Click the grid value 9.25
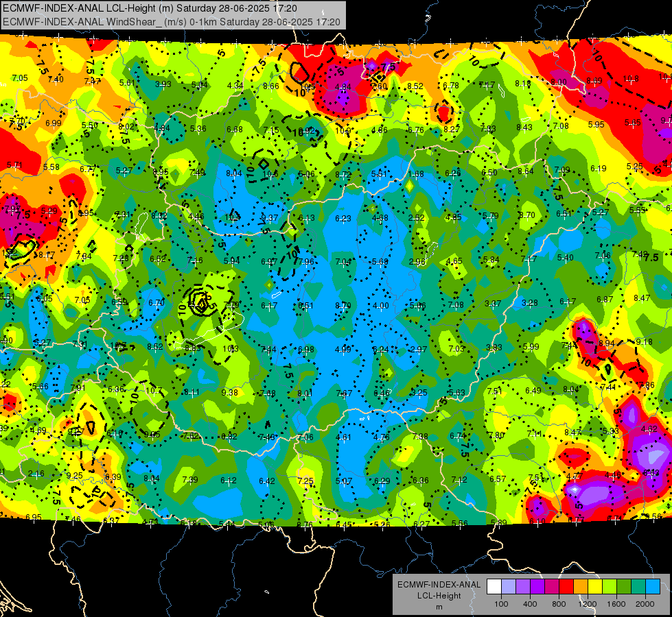 point(75,476)
